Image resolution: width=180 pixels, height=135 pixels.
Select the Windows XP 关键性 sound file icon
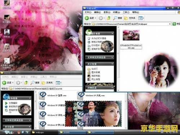(42, 105)
